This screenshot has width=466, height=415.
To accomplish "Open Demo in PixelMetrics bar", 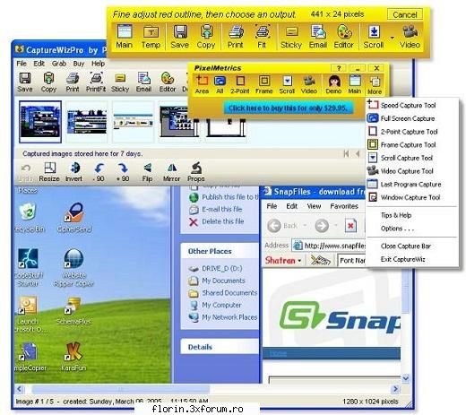I will tap(333, 84).
